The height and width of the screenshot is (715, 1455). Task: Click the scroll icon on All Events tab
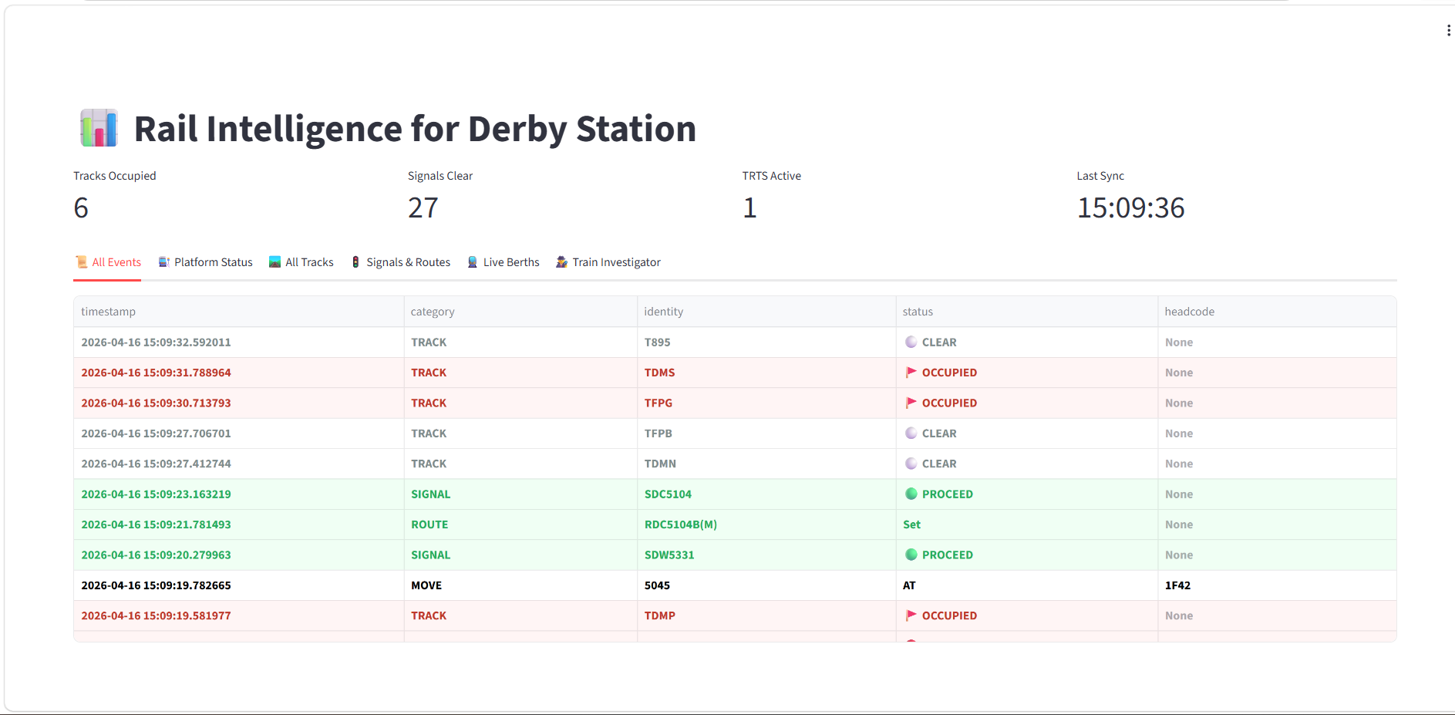coord(81,262)
